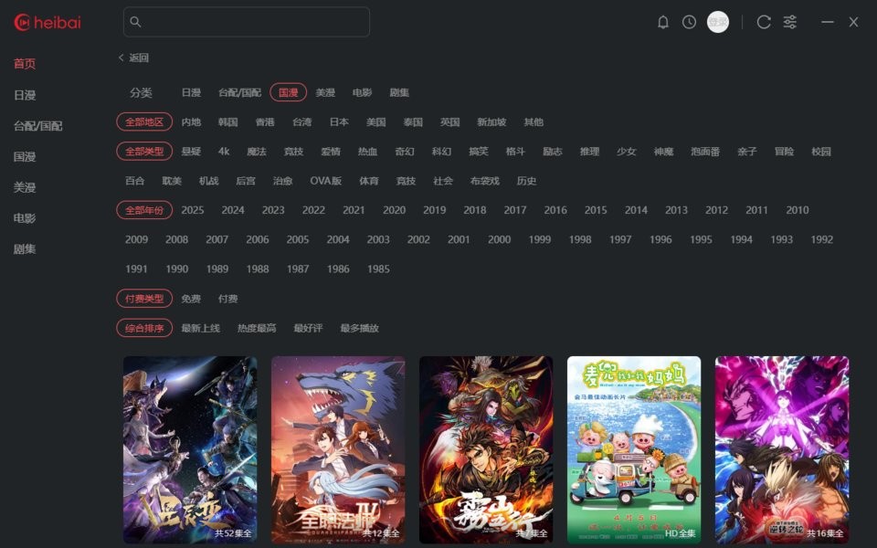
Task: Select the 热血 type tag
Action: tap(366, 152)
